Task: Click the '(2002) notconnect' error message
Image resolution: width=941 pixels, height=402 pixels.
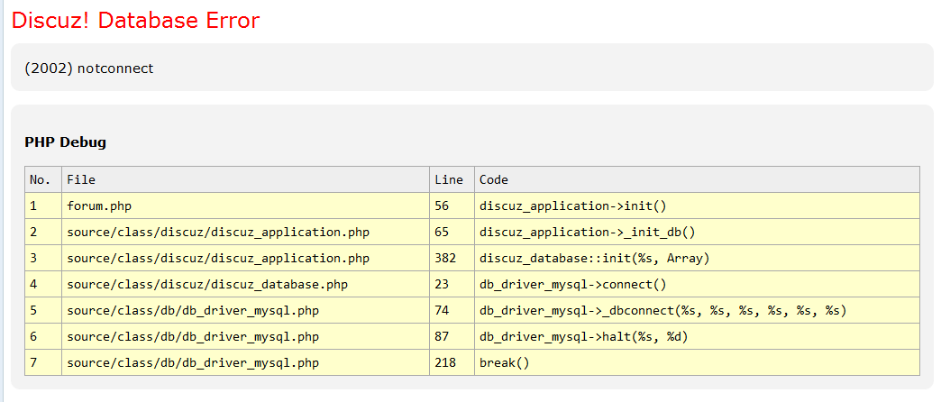Action: pyautogui.click(x=89, y=69)
